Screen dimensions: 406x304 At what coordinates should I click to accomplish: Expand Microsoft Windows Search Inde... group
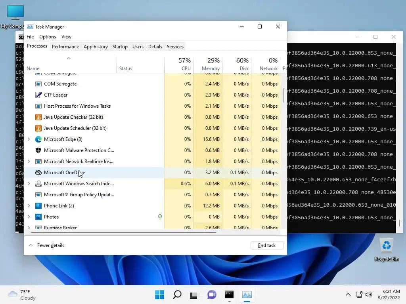pos(29,184)
